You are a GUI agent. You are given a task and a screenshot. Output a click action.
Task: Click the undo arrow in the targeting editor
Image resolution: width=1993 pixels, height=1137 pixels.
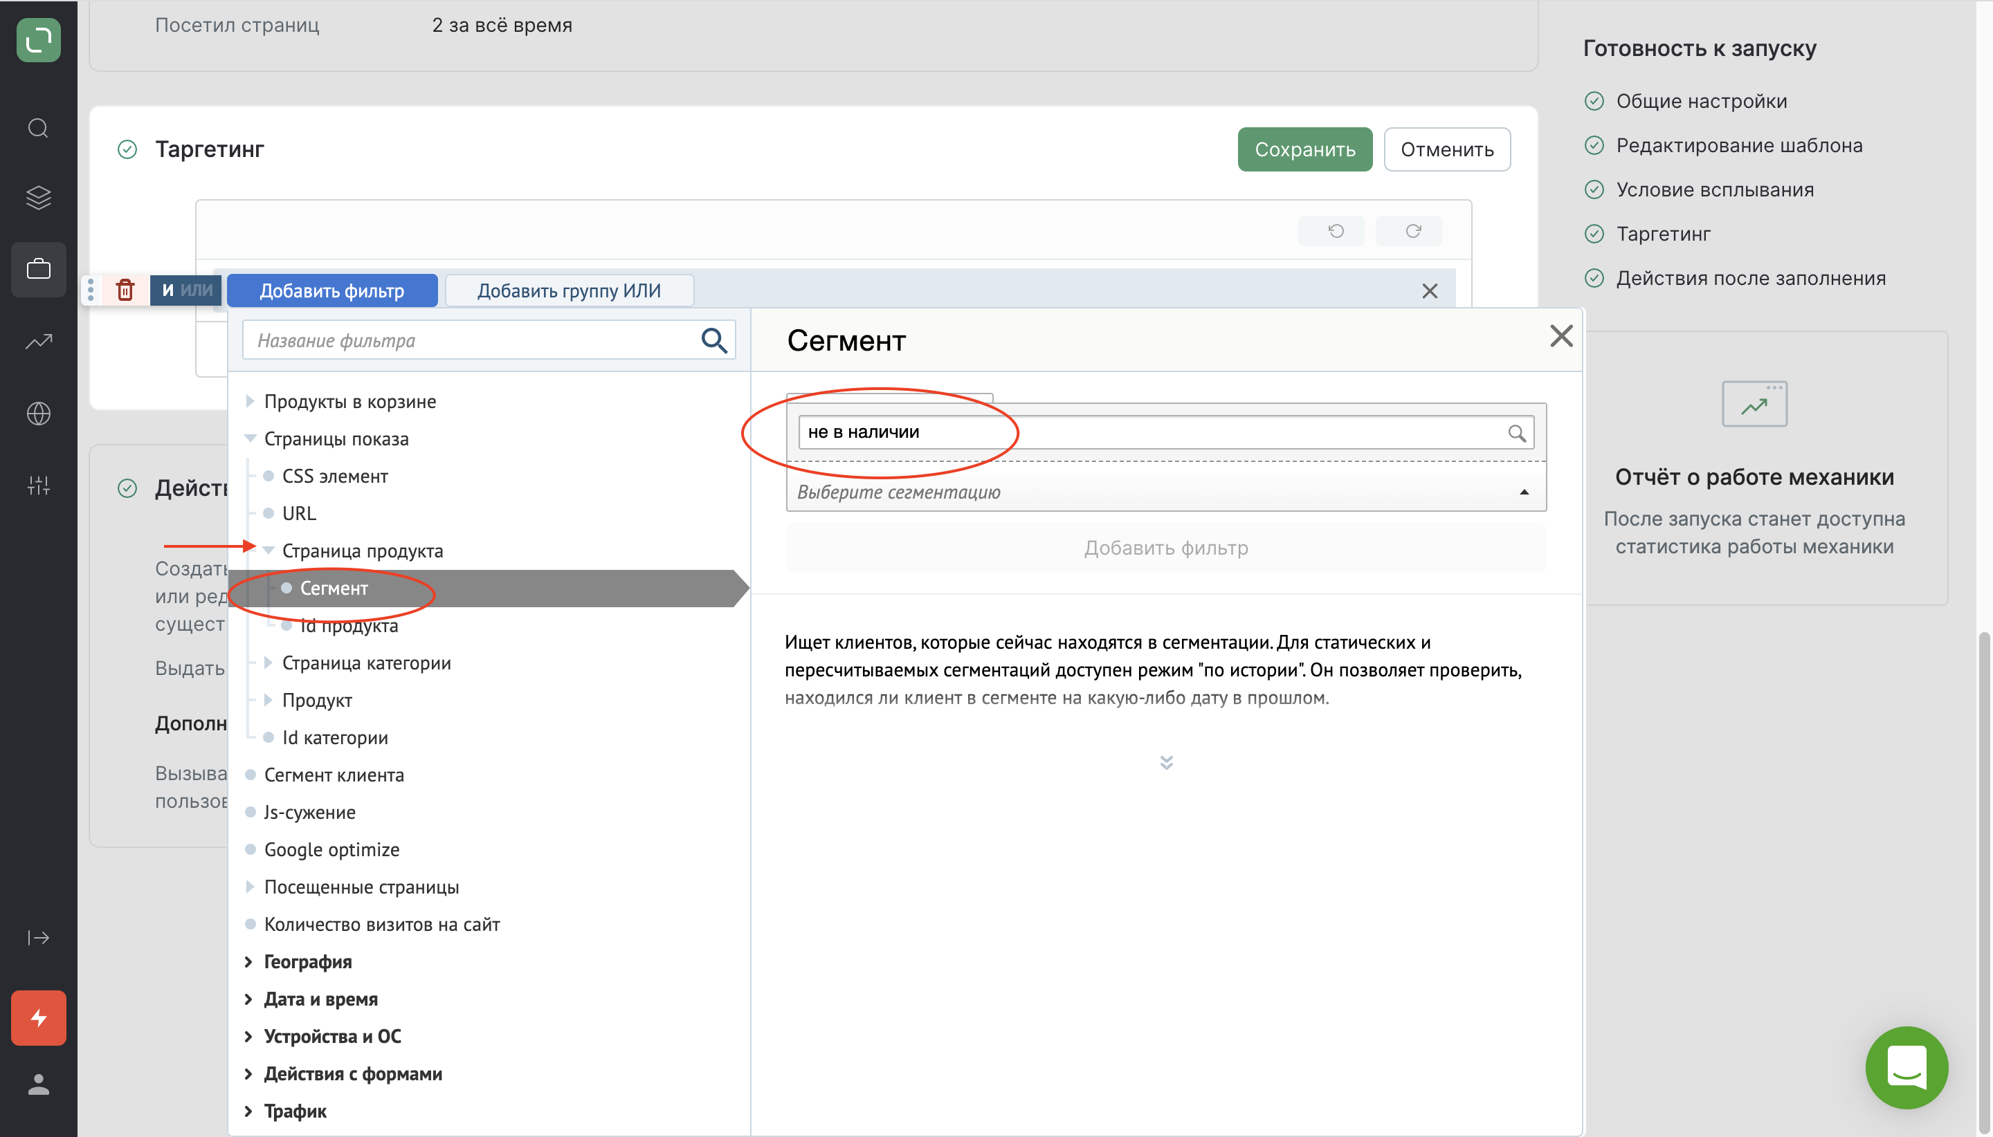(1335, 231)
